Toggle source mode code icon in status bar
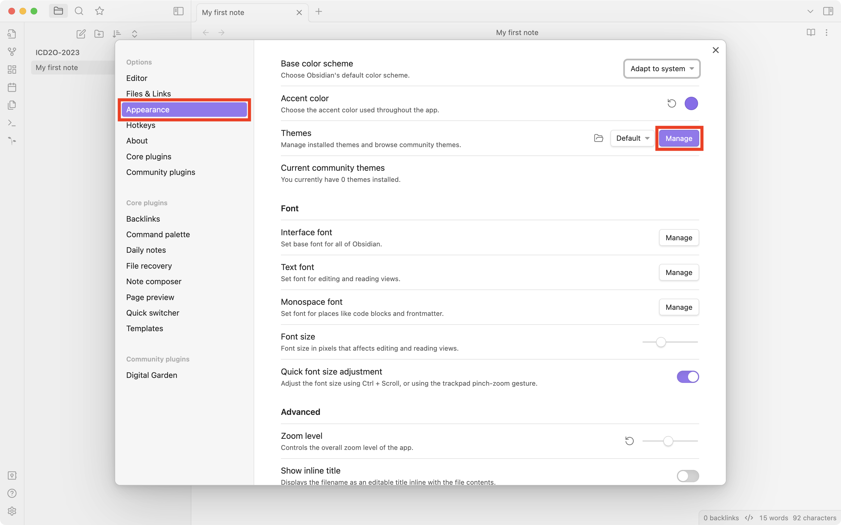 click(749, 518)
